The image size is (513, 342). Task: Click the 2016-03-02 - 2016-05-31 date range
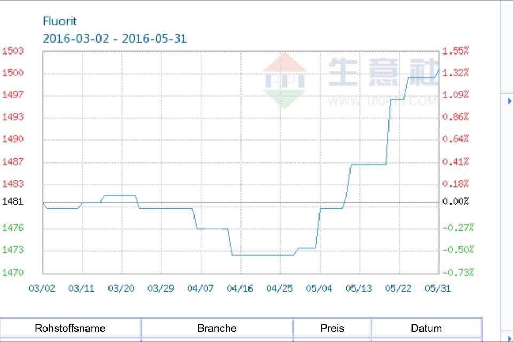click(x=114, y=38)
